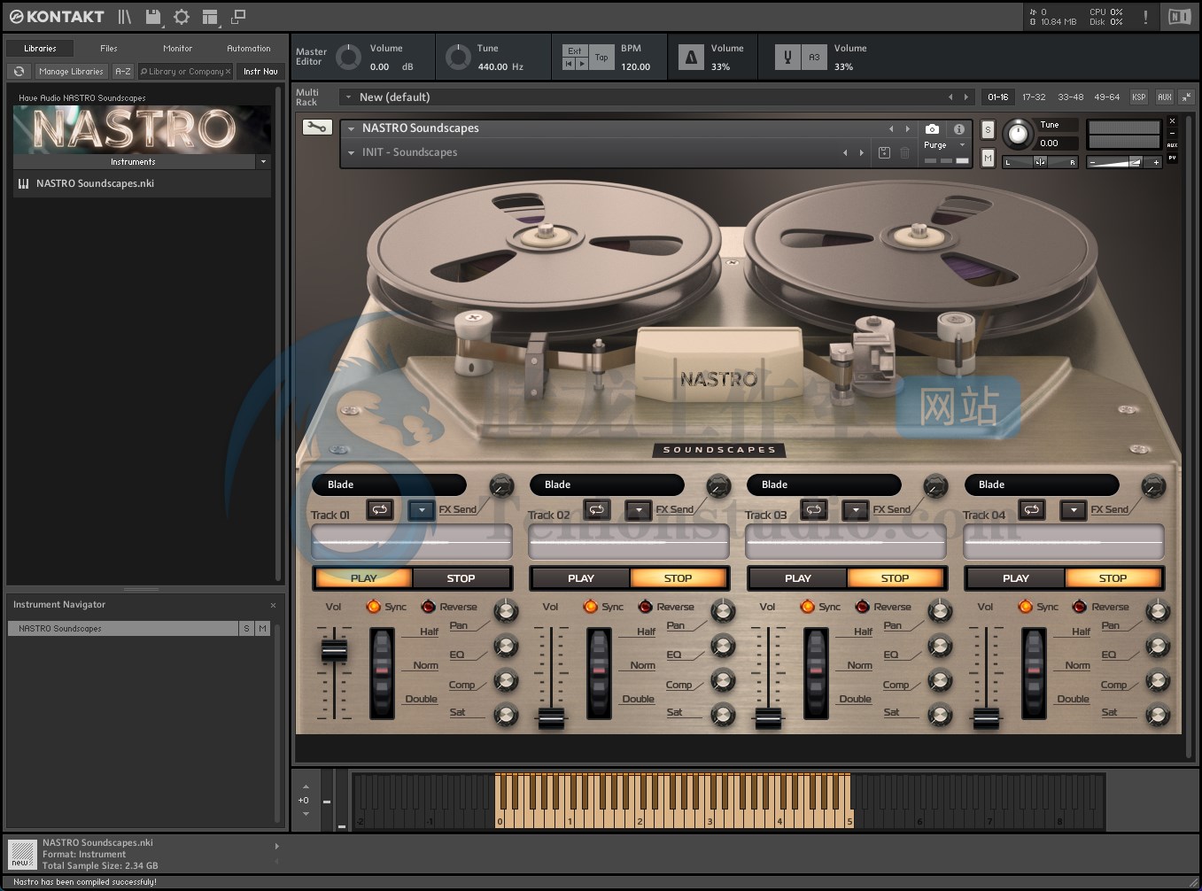Click the Track 01 Vol fader

click(x=334, y=651)
